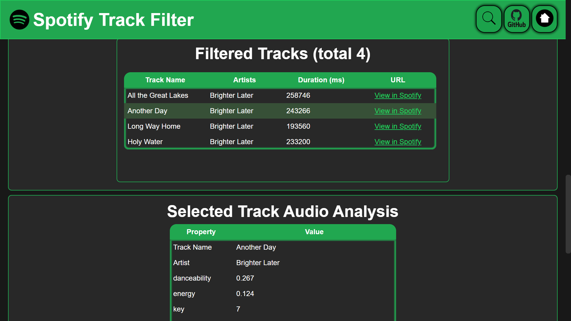Click the Value column header
Screen dimensions: 571x321
point(314,232)
